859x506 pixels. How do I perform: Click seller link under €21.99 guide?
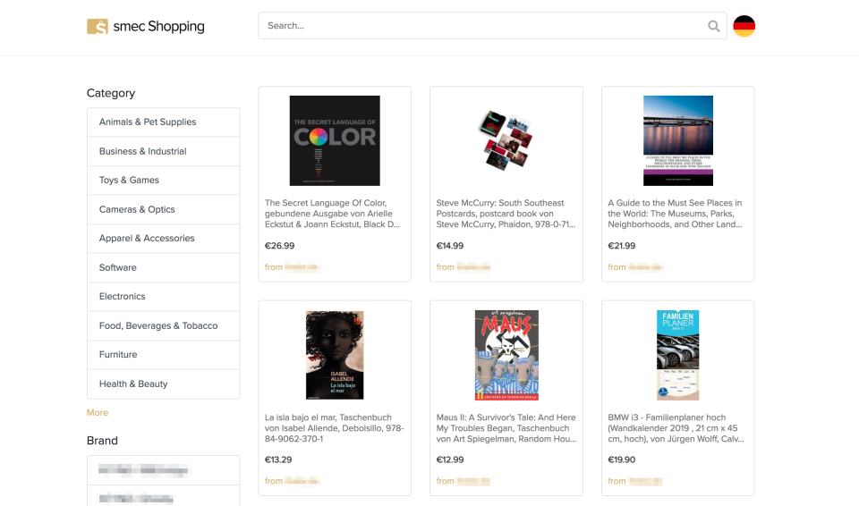pos(635,267)
